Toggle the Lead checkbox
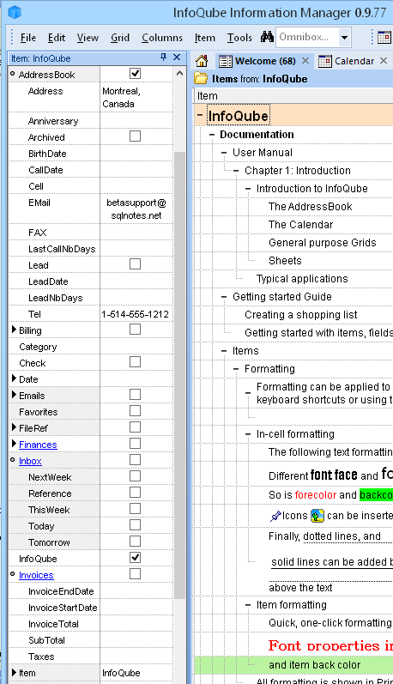Viewport: 393px width, 684px height. tap(136, 264)
